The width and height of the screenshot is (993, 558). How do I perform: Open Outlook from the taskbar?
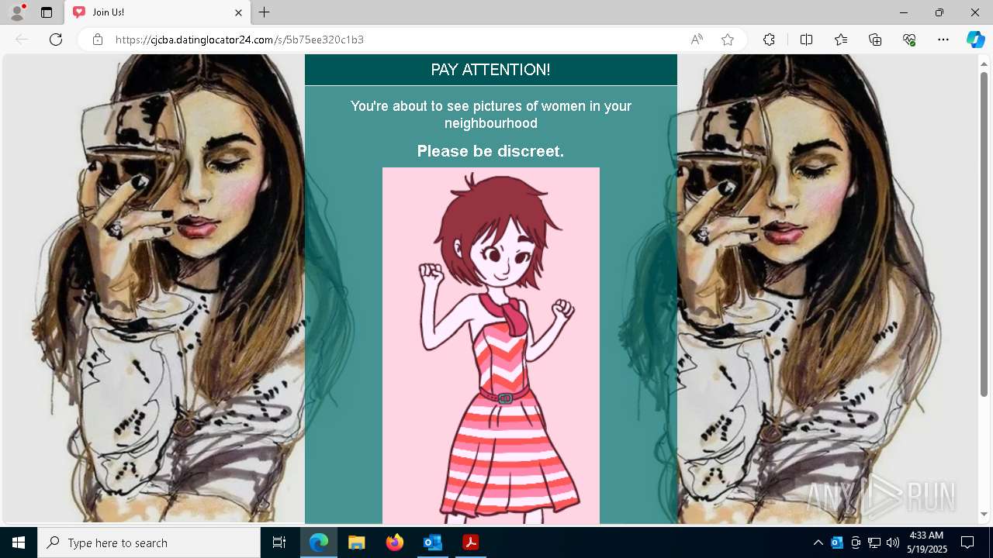tap(432, 542)
